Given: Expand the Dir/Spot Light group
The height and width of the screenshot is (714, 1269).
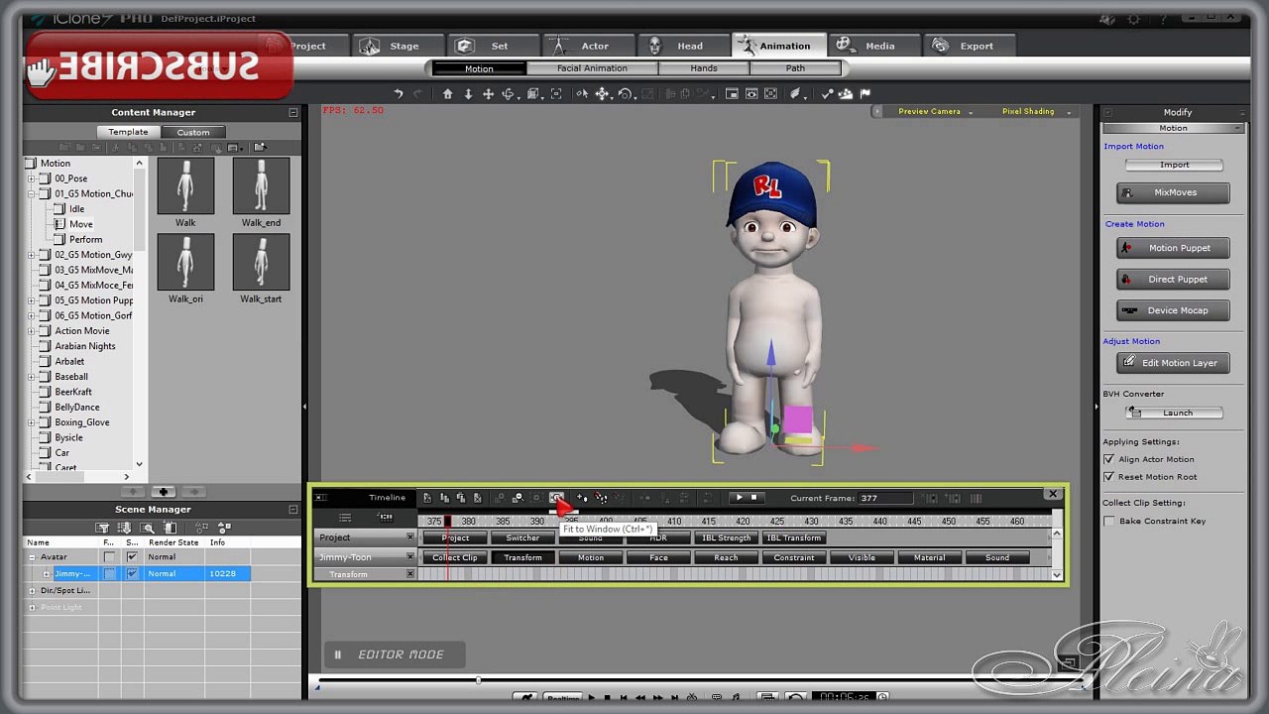Looking at the screenshot, I should (32, 591).
